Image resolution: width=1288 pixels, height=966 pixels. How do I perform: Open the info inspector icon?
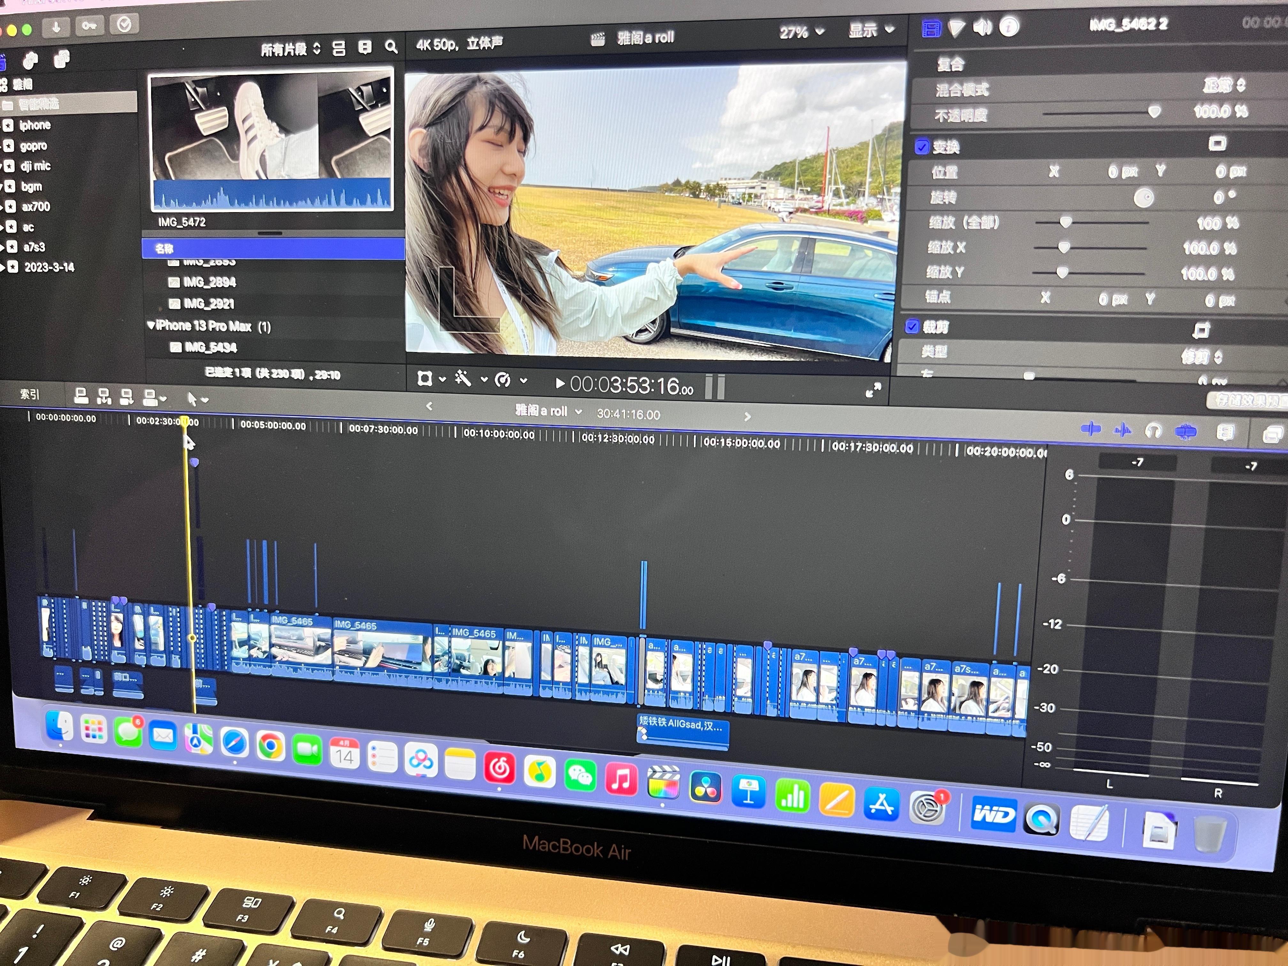(x=1009, y=26)
